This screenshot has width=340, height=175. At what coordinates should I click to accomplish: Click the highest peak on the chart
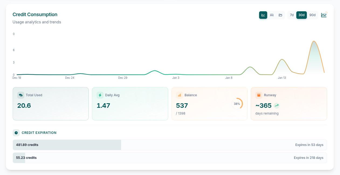pos(314,41)
